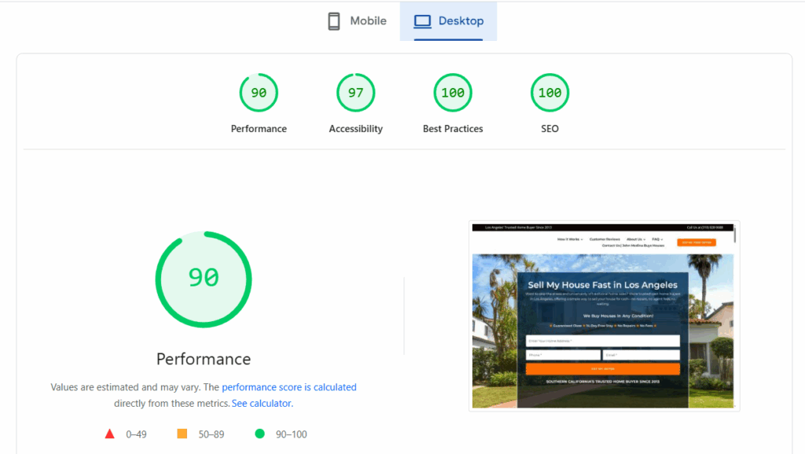The image size is (805, 454).
Task: Open the "performance score is calculated" link
Action: 289,387
